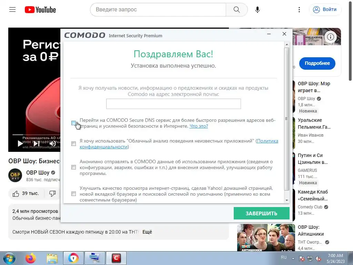Open the YouTube hamburger guide menu
This screenshot has width=353, height=265.
12,9
